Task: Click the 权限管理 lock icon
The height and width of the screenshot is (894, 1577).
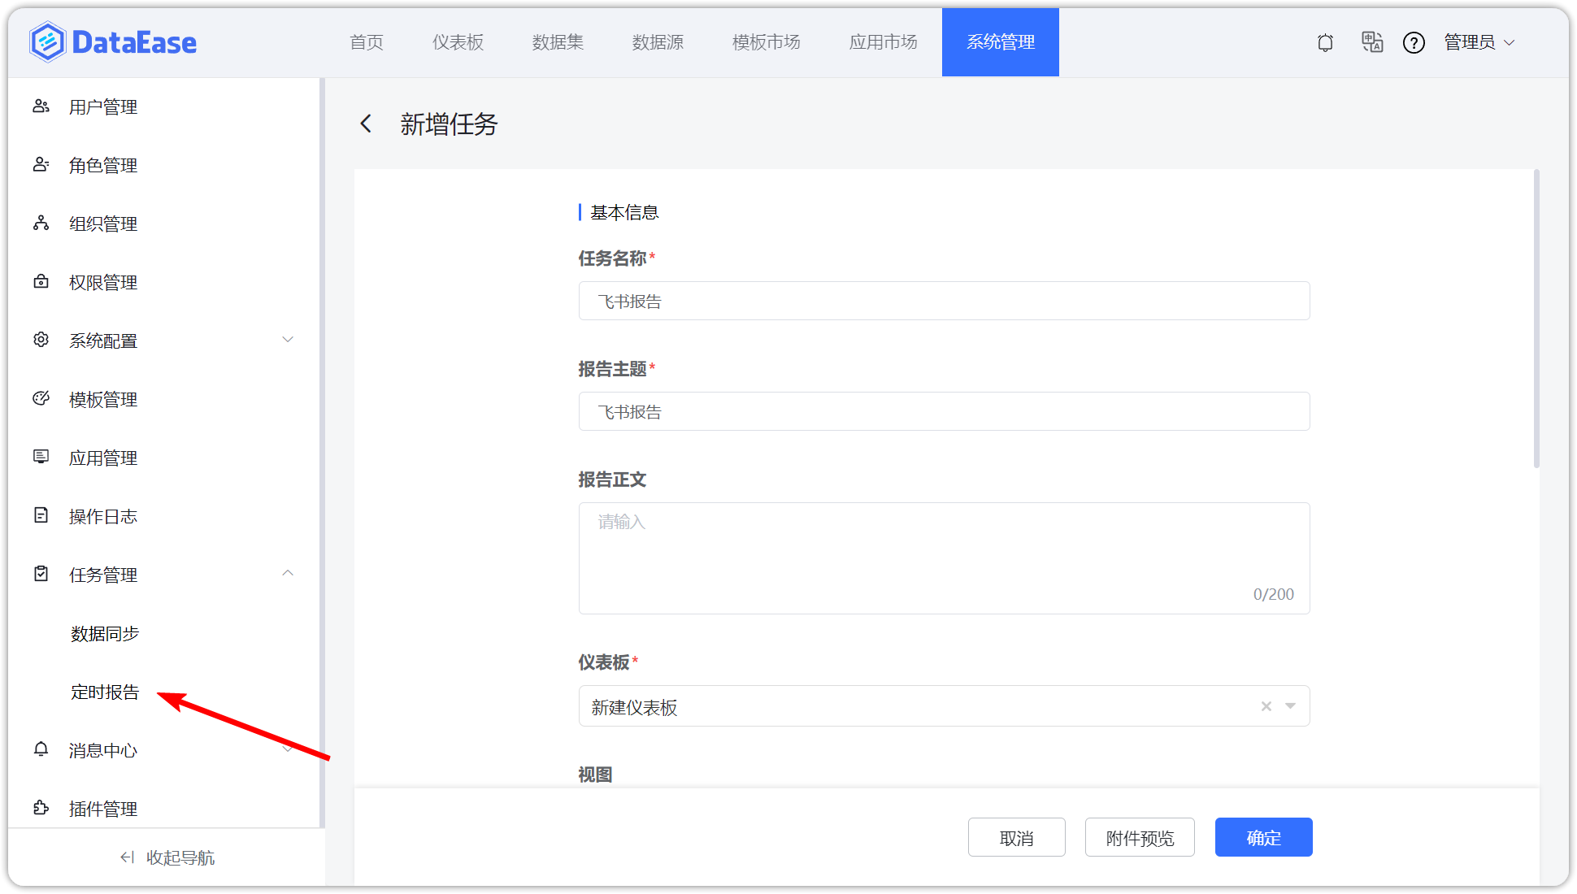Action: pos(41,281)
